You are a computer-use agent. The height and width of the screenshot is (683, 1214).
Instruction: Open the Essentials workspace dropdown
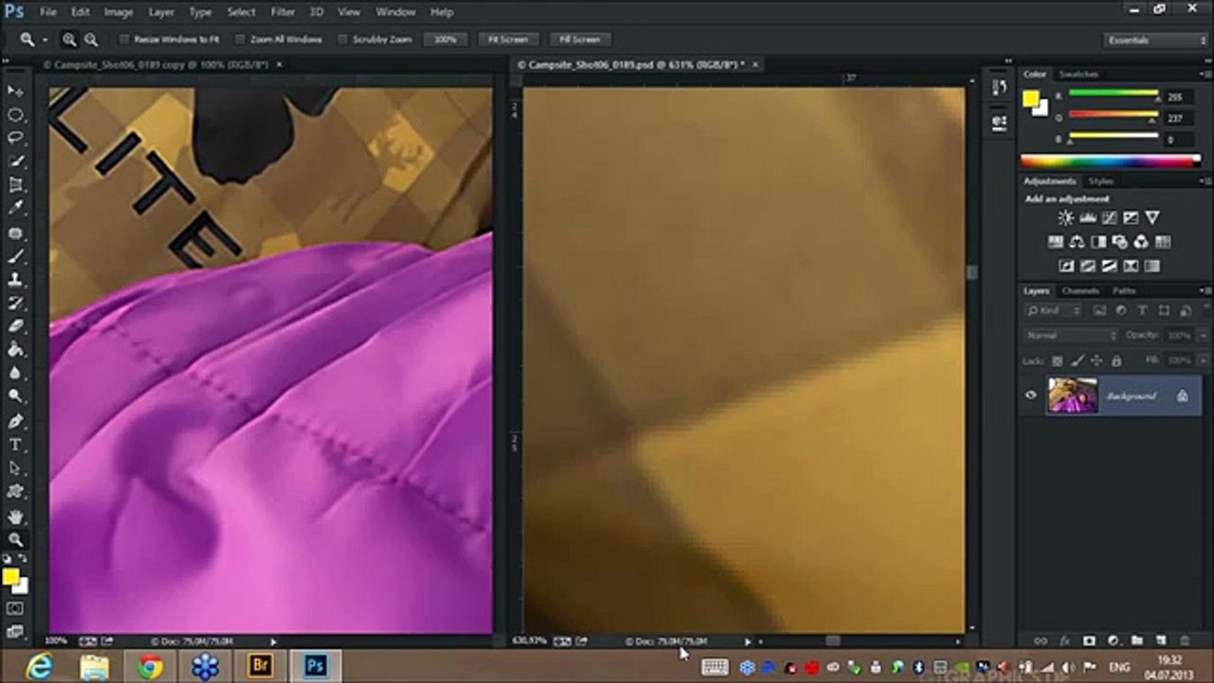click(x=1156, y=40)
